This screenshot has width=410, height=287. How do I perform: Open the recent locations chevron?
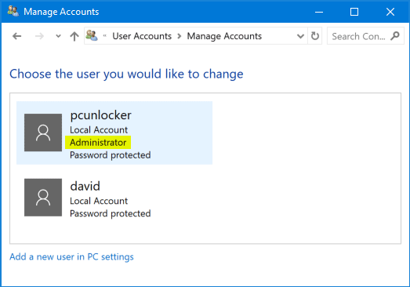pyautogui.click(x=58, y=36)
